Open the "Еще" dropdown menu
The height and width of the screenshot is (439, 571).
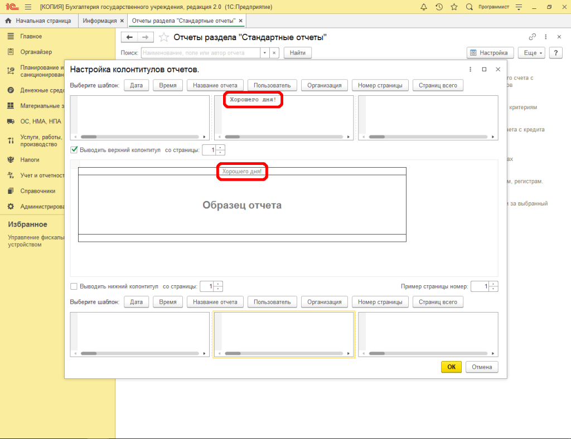click(x=530, y=53)
